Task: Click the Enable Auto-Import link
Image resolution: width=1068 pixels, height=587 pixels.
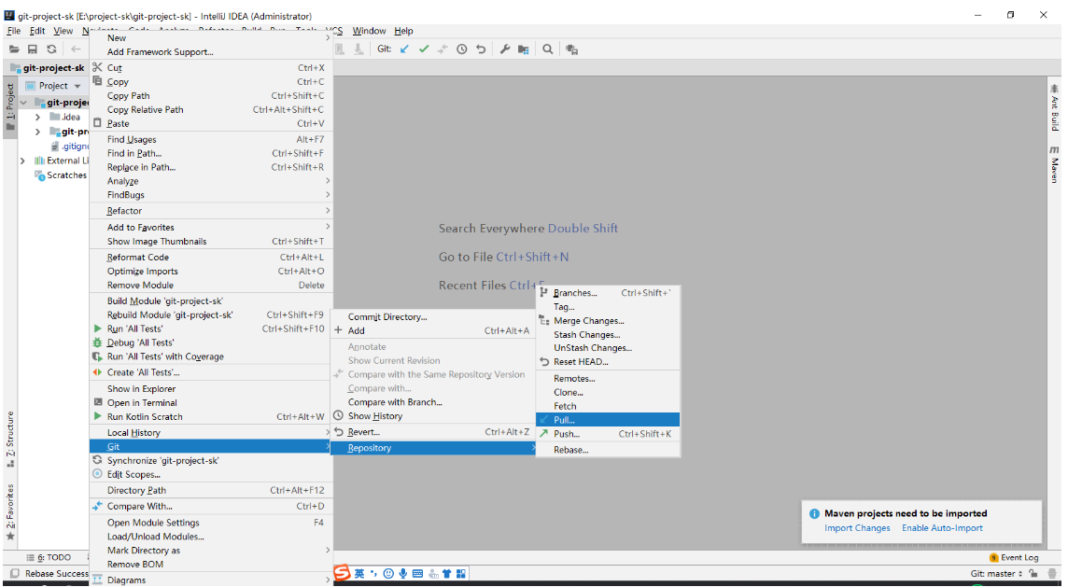Action: coord(942,528)
